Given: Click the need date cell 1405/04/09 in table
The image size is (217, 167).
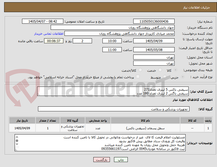Looking at the screenshot, I should (x=22, y=128).
